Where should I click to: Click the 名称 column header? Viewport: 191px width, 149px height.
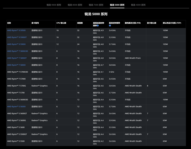pos(9,23)
